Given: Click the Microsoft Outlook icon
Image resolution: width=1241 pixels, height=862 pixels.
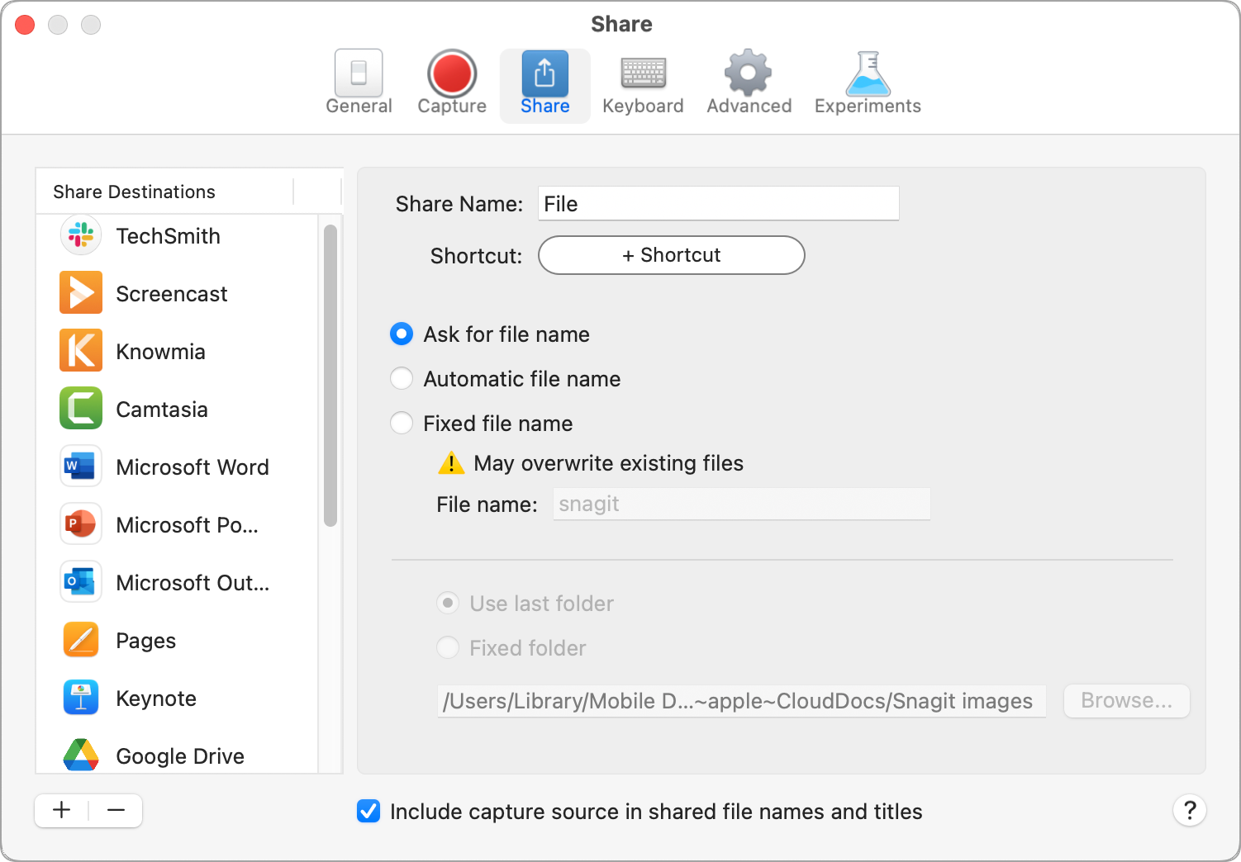Looking at the screenshot, I should [81, 582].
